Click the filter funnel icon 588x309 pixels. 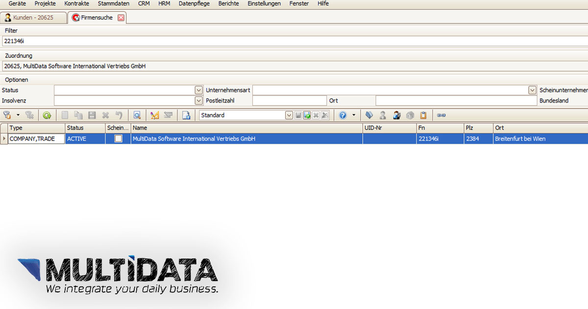coord(7,115)
